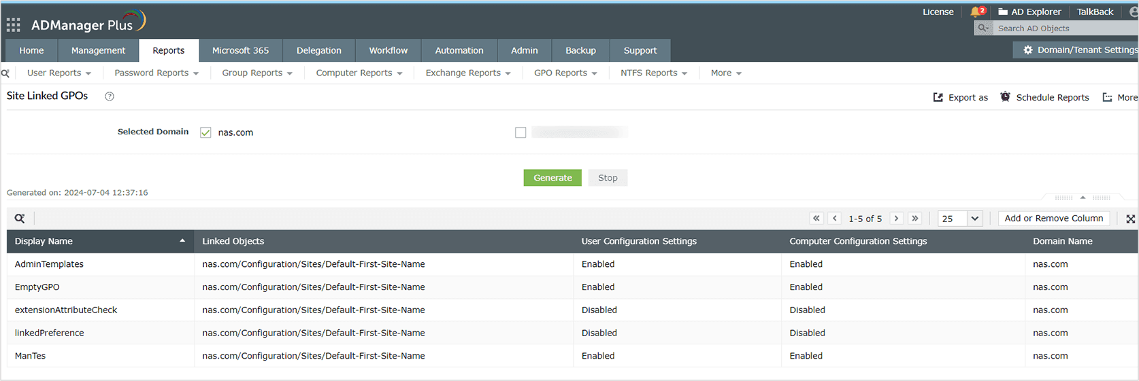The image size is (1139, 381).
Task: Click Add or Remove Column button
Action: (1053, 218)
